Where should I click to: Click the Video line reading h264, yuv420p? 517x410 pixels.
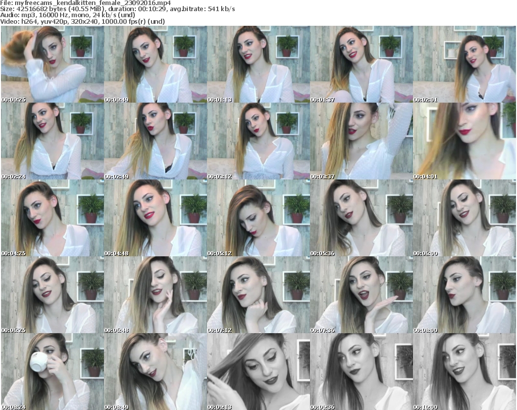point(82,21)
